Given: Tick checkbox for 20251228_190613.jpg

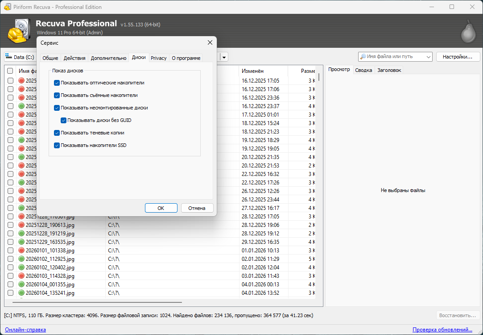Looking at the screenshot, I should click(x=10, y=225).
